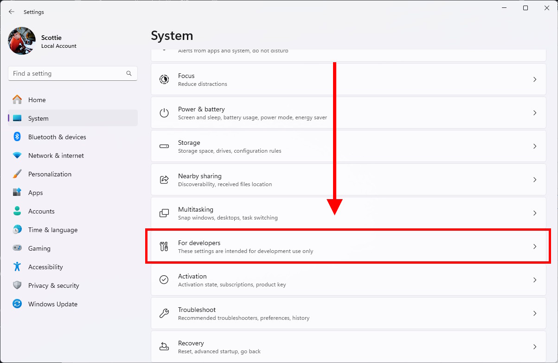
Task: Expand the Troubleshoot row chevron
Action: point(535,313)
